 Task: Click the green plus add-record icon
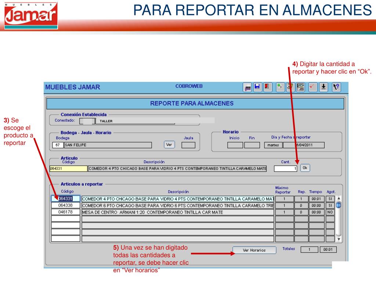[x=280, y=87]
